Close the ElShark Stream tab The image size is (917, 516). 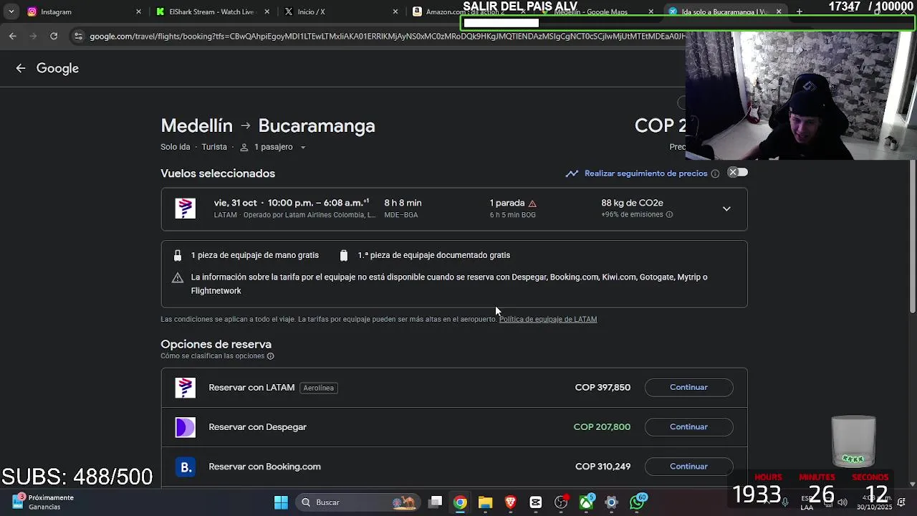click(x=267, y=11)
